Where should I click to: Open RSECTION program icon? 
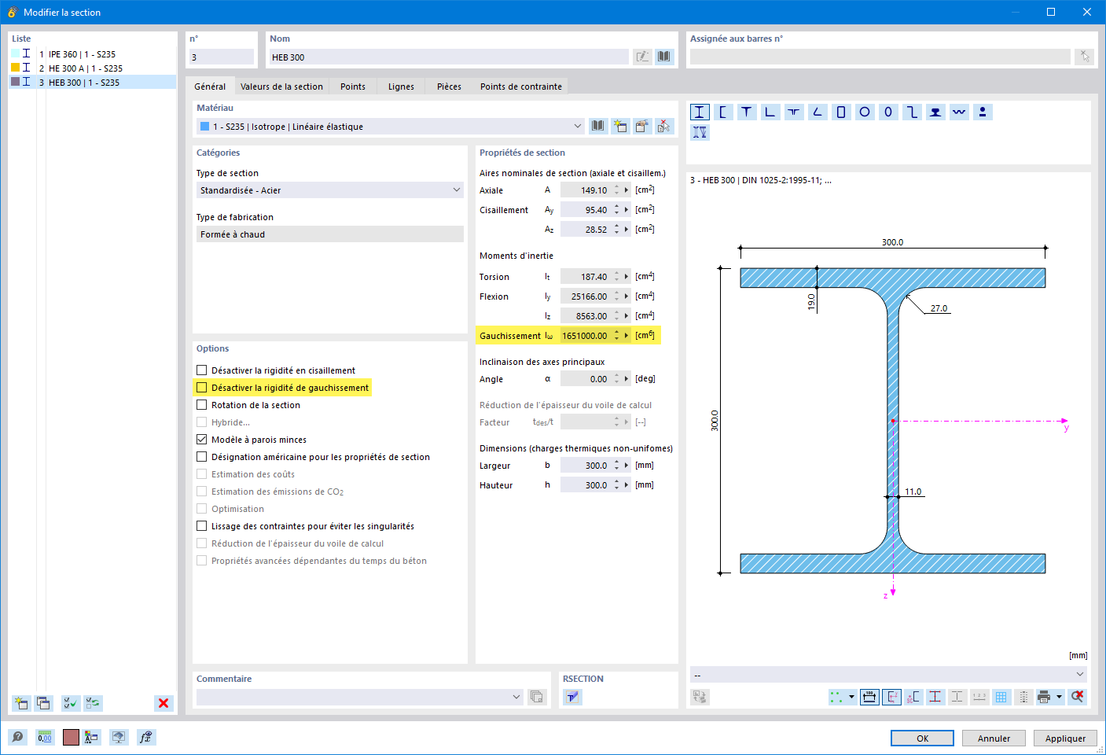point(572,697)
